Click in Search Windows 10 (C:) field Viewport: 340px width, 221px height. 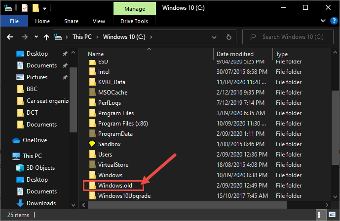pos(288,37)
